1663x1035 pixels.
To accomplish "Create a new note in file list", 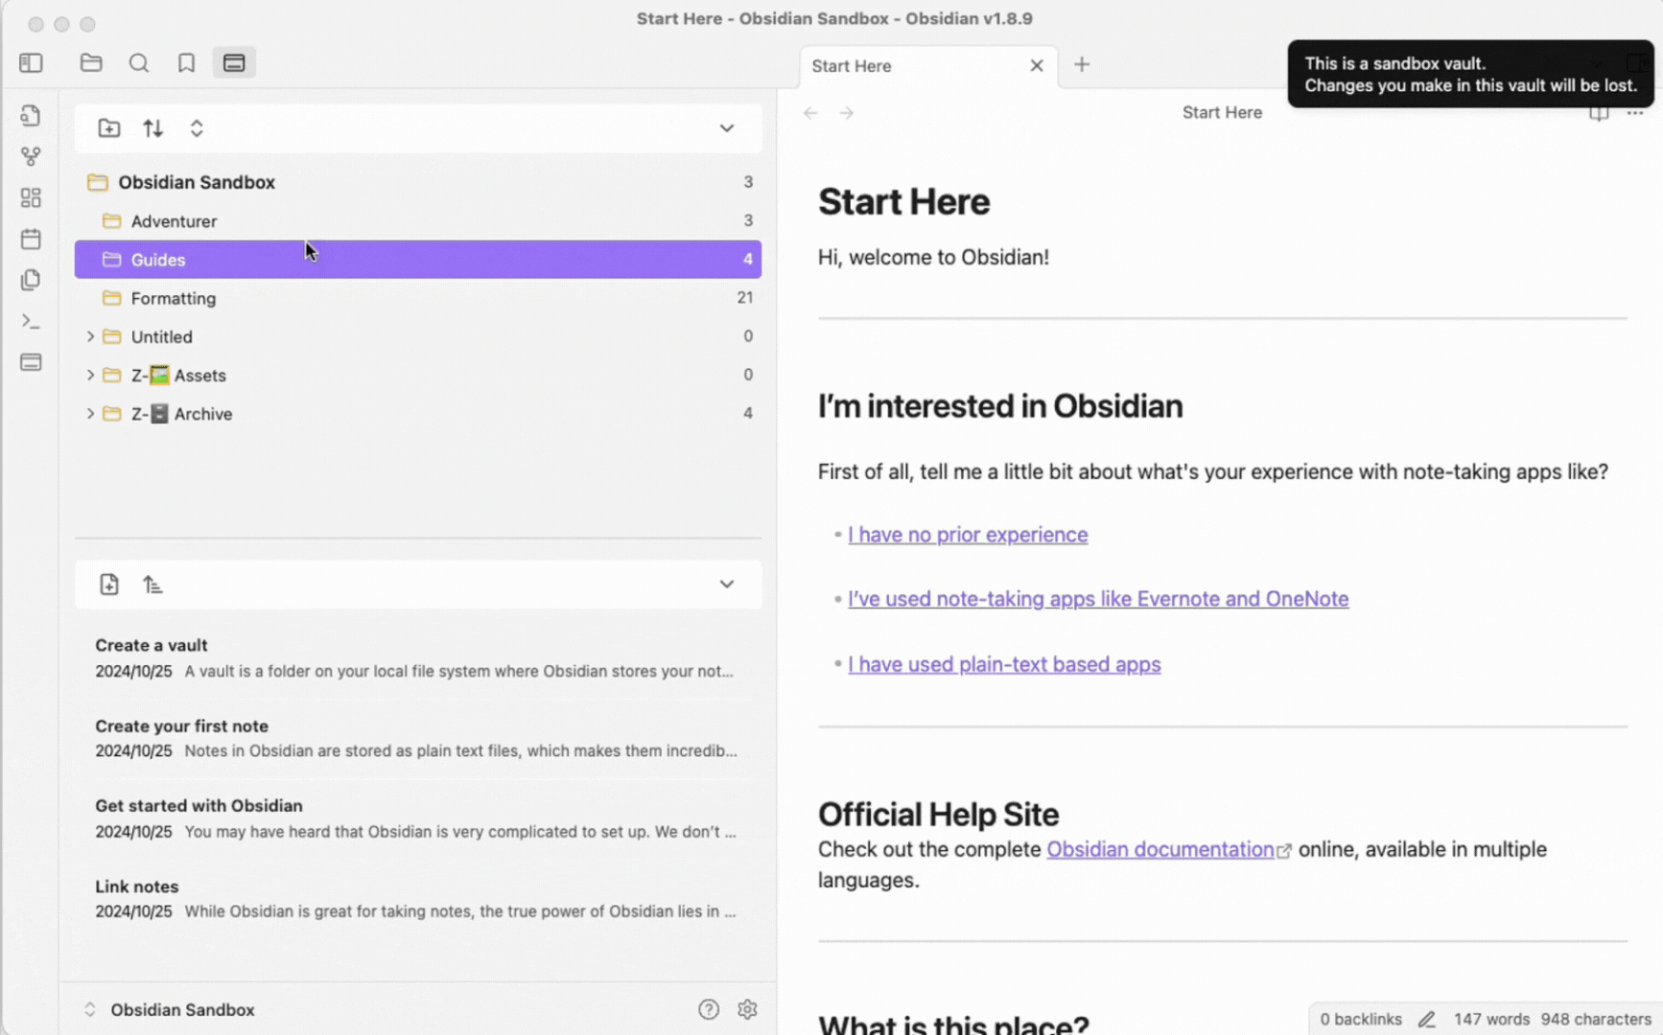I will [109, 585].
